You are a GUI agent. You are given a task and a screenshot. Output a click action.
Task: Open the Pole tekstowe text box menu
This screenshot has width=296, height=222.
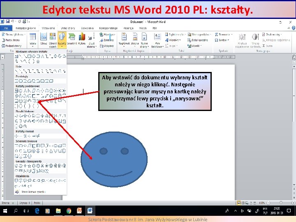(x=157, y=40)
